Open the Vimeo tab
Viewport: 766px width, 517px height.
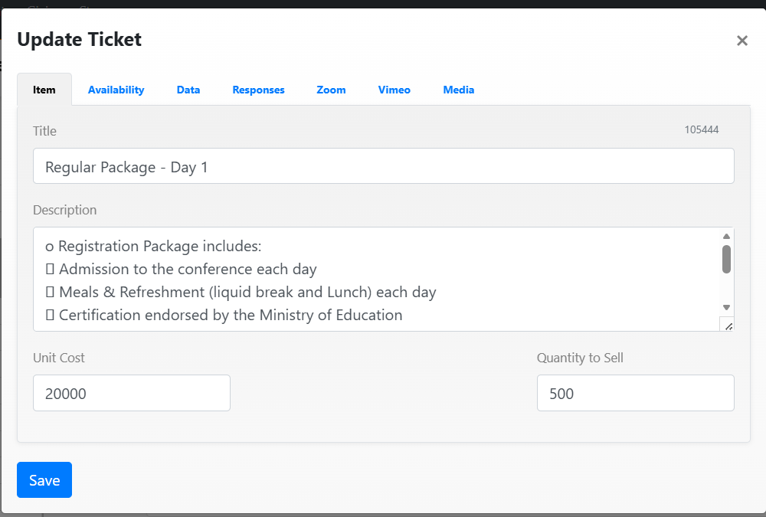pos(394,90)
